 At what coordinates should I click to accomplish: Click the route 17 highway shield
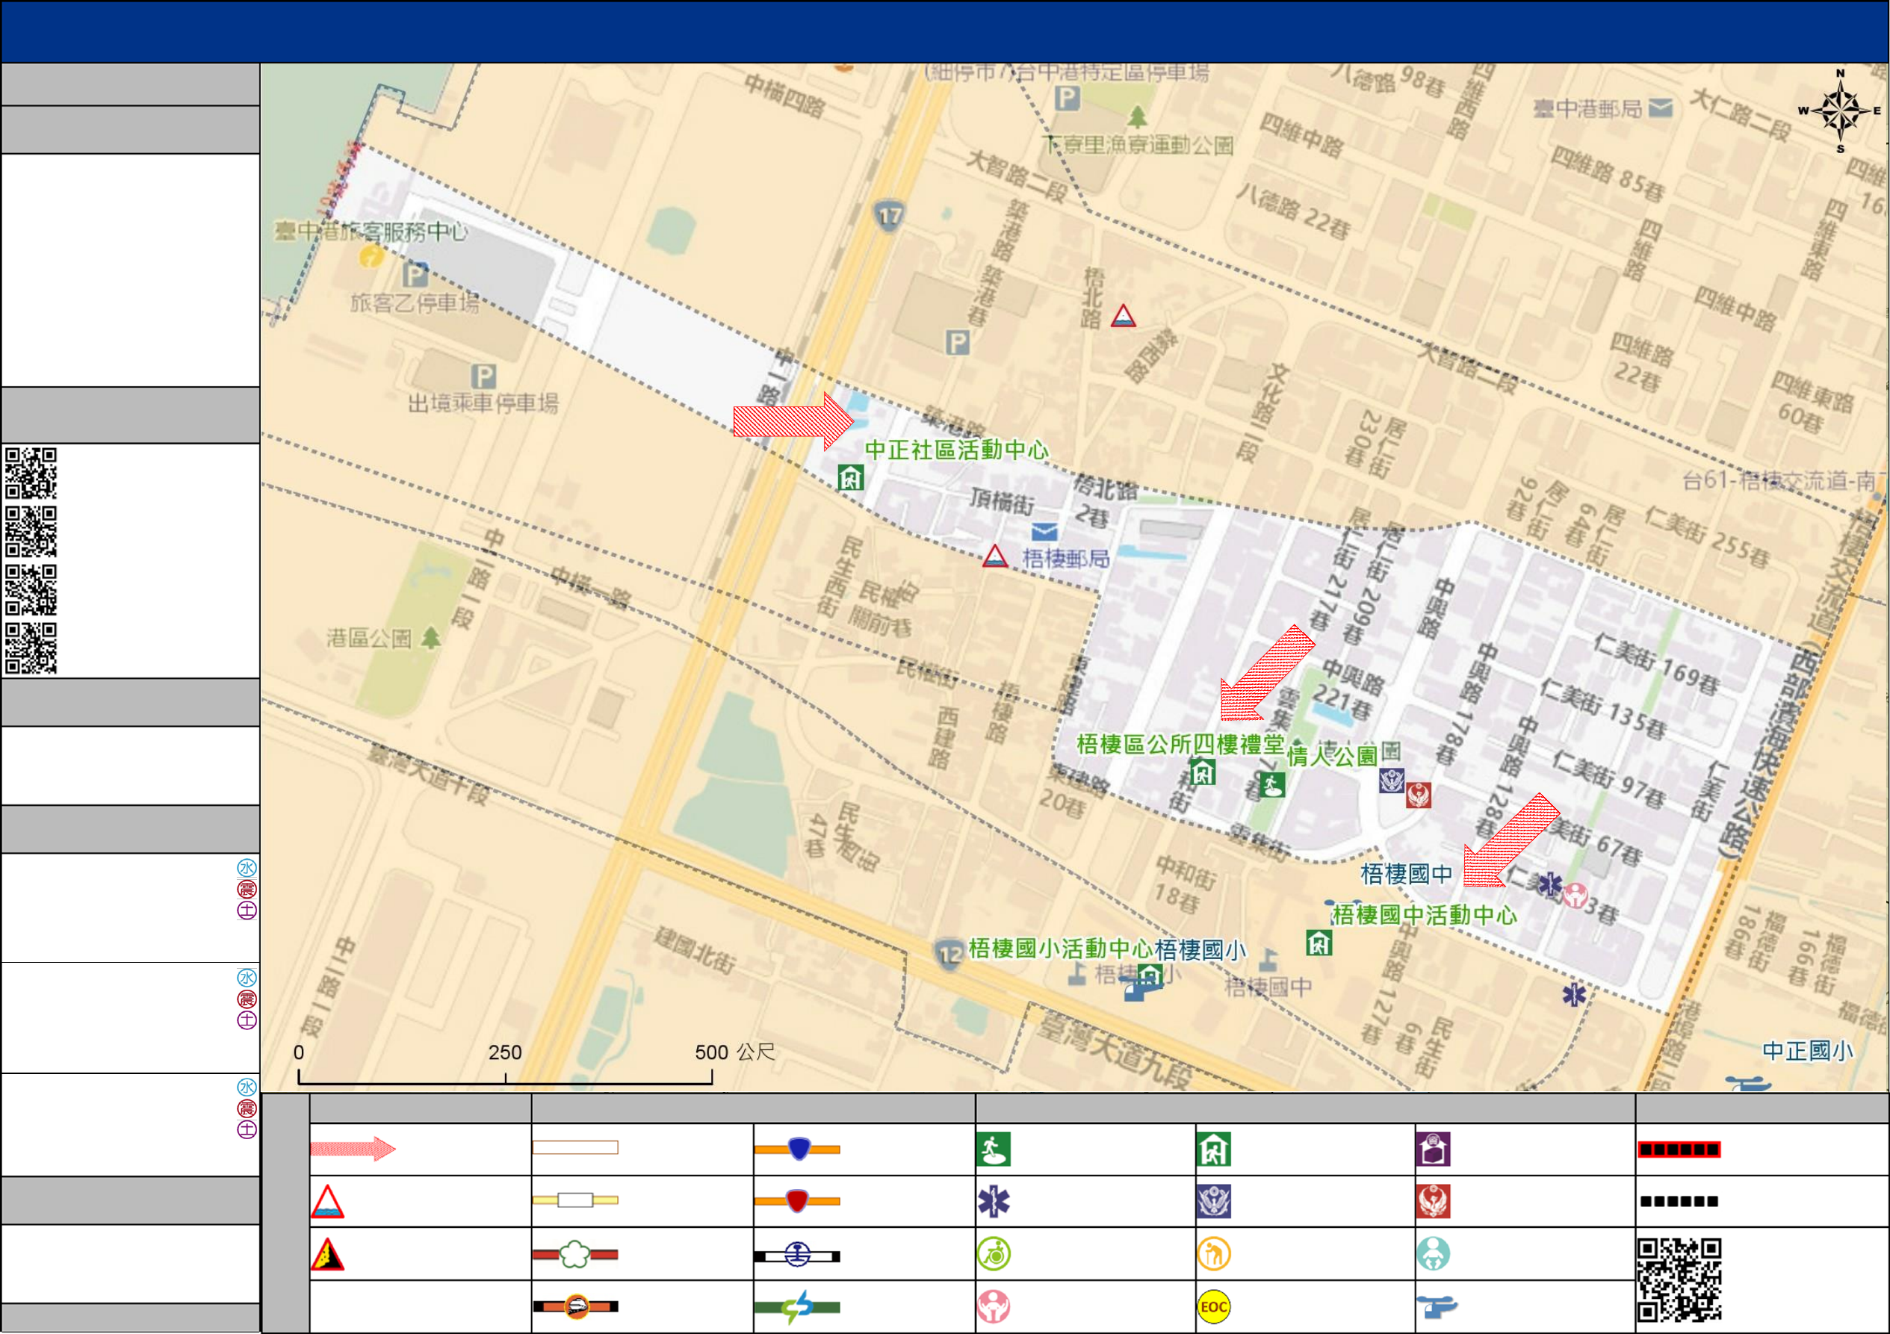(x=889, y=217)
